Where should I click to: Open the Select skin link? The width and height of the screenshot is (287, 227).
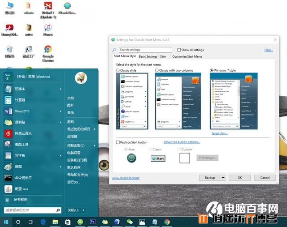[219, 133]
